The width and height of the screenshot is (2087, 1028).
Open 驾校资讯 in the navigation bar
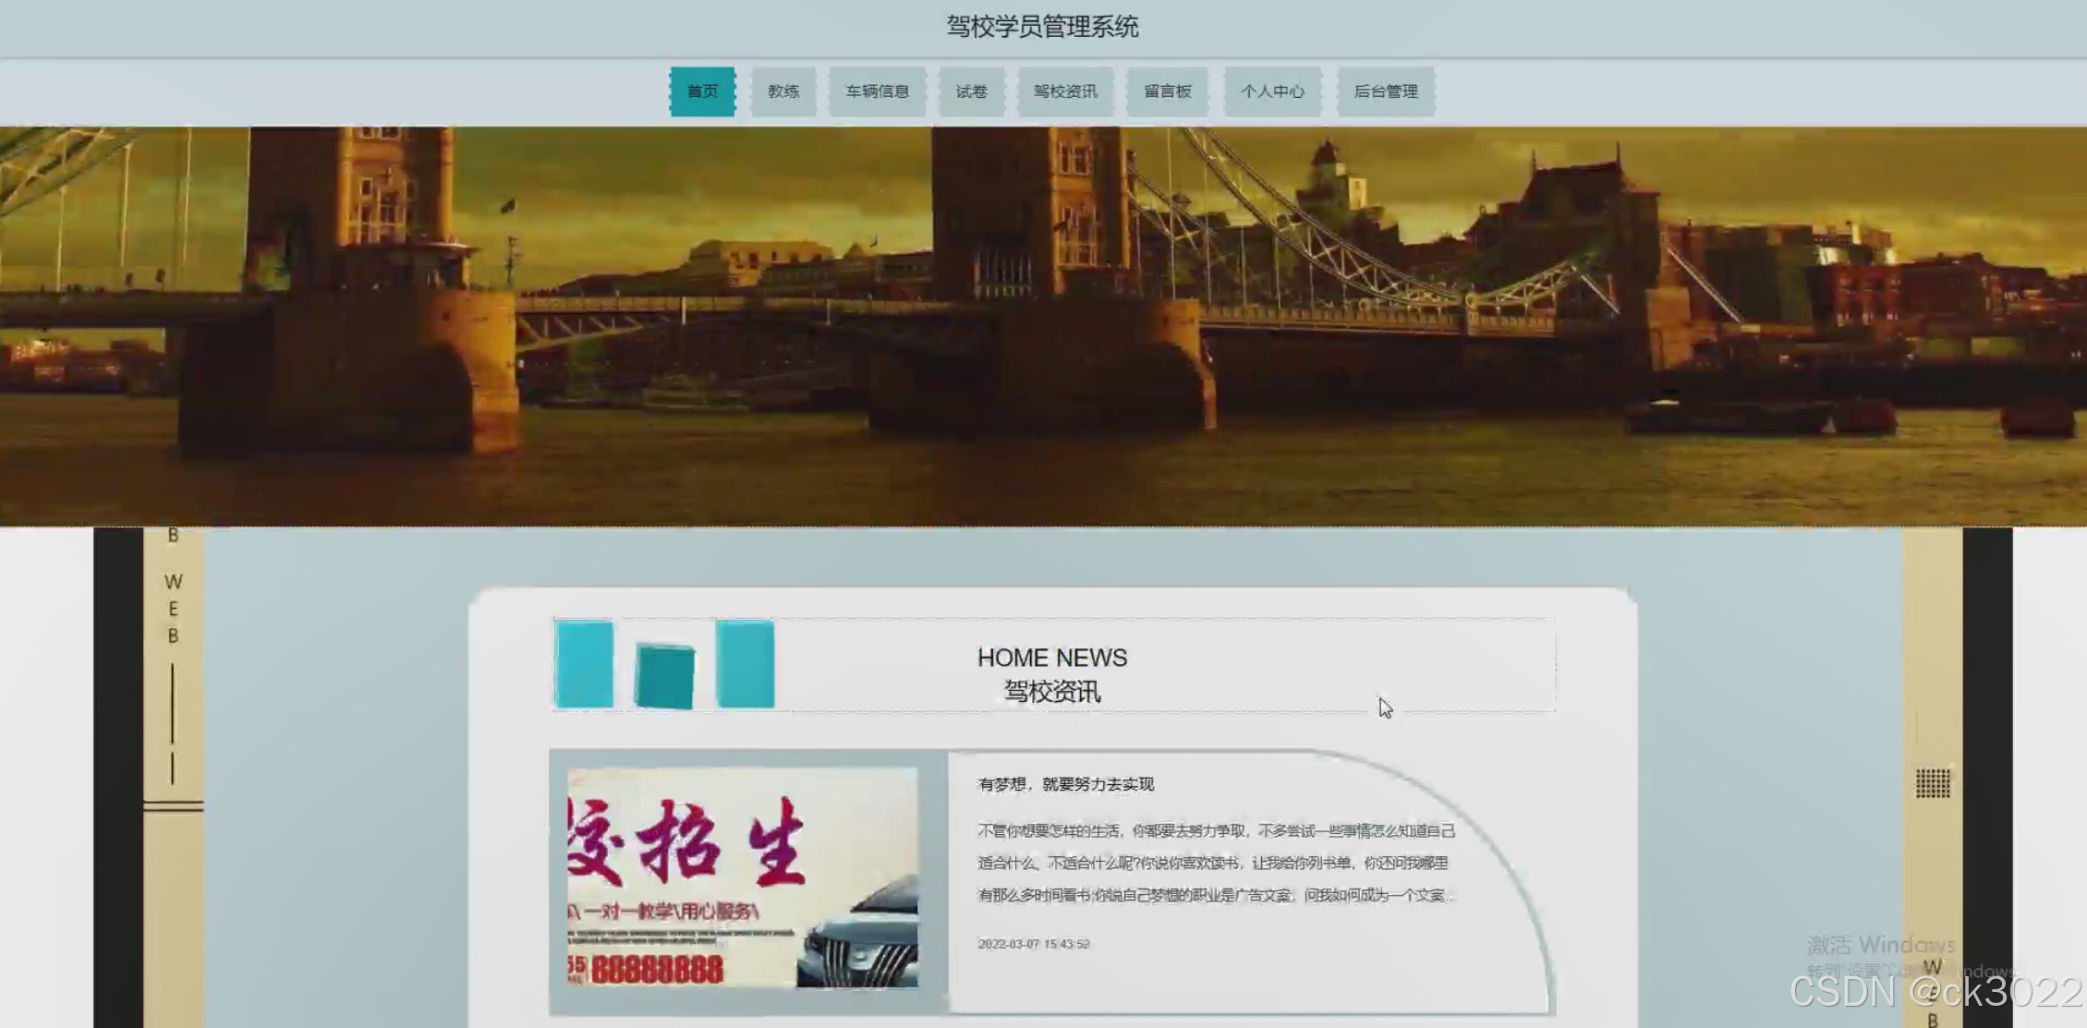(1065, 91)
